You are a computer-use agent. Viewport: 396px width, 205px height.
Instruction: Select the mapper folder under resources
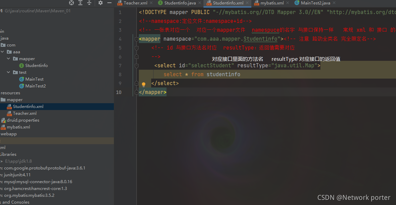(x=15, y=99)
